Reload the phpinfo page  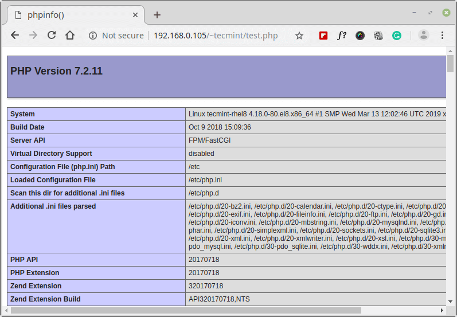(x=52, y=36)
